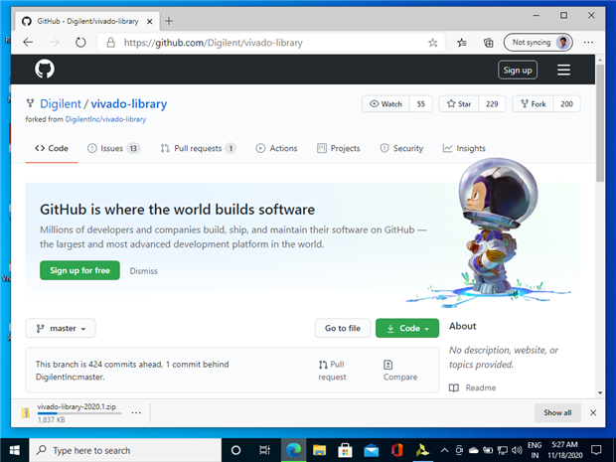The image size is (616, 462).
Task: Star this repository
Action: pos(458,104)
